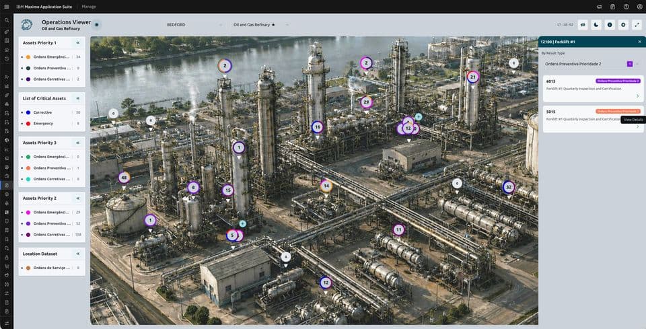Select map marker numbered 32
The image size is (646, 329).
tap(509, 187)
